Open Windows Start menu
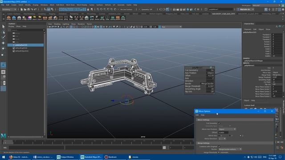Image resolution: width=285 pixels, height=160 pixels. (x=3, y=157)
